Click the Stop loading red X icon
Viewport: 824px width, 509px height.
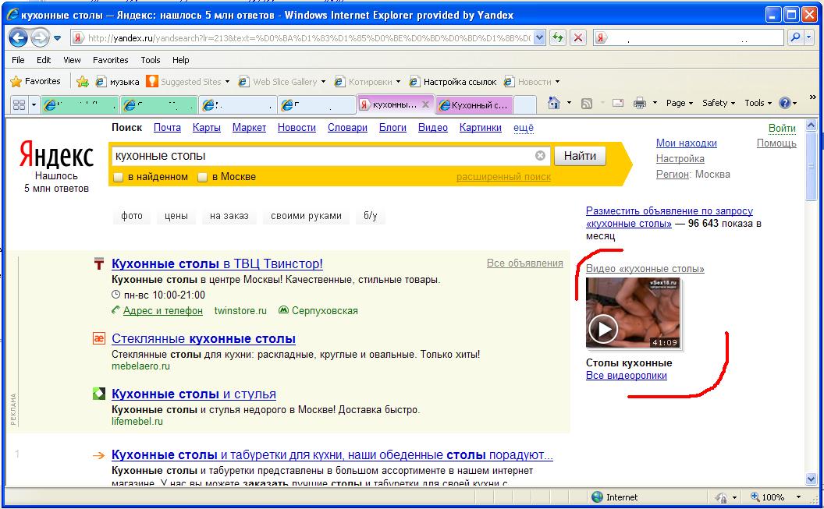point(578,37)
